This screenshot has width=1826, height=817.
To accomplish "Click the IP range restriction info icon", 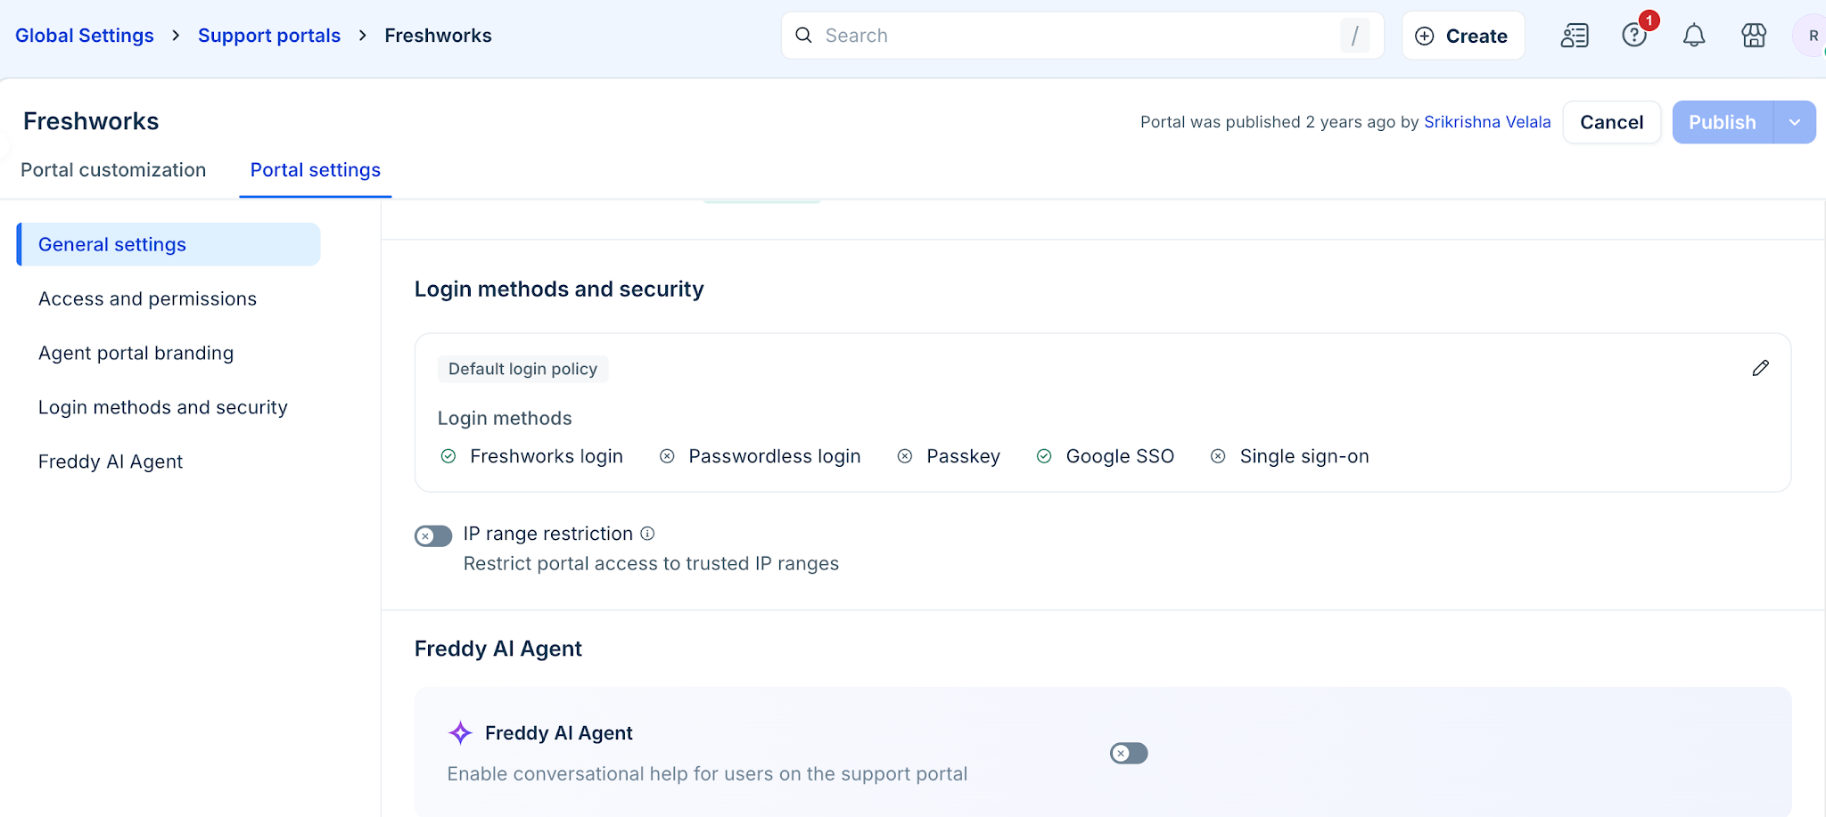I will pyautogui.click(x=648, y=533).
